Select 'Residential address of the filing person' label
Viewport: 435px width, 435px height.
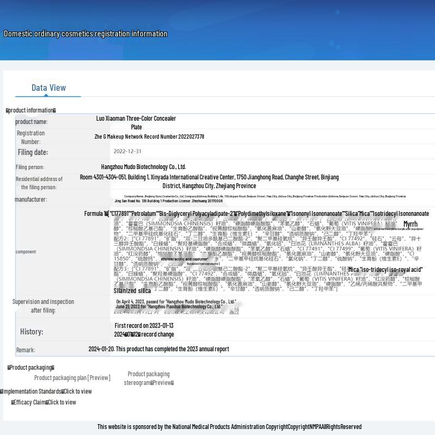(39, 183)
